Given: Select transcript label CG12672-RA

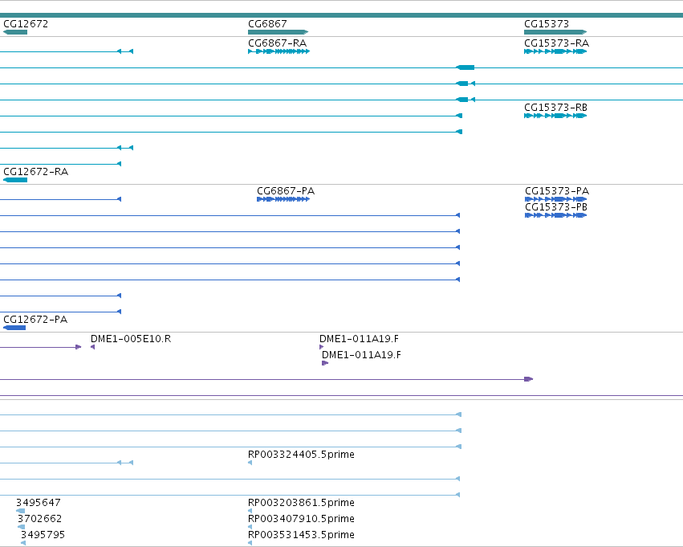Looking at the screenshot, I should pyautogui.click(x=36, y=172).
